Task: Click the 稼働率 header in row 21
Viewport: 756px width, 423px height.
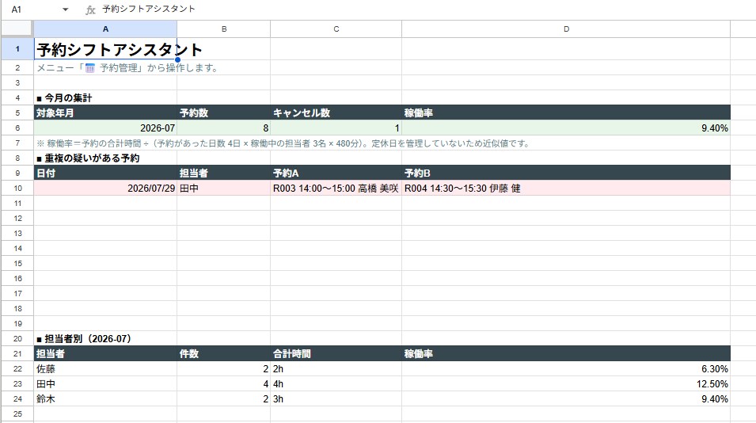Action: pos(566,353)
